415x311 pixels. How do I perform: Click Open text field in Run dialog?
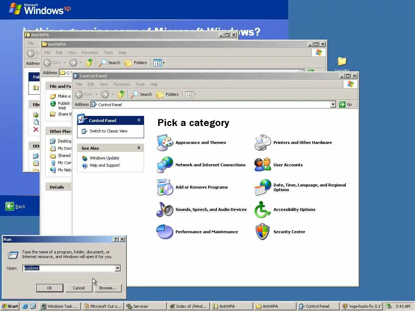click(69, 268)
